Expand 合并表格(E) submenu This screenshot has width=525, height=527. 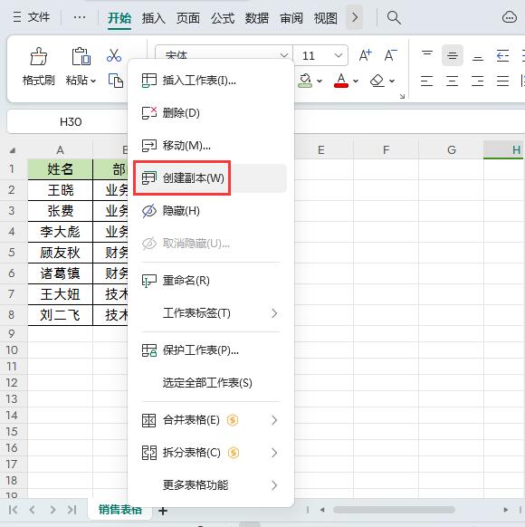point(210,420)
